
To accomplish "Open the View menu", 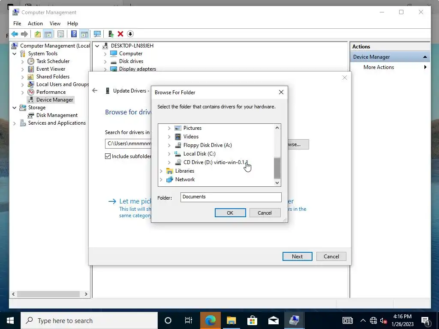I will [55, 24].
